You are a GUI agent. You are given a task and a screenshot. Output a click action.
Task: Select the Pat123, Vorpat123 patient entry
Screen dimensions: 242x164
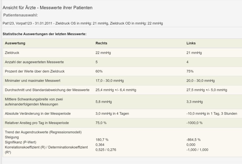pyautogui.click(x=83, y=23)
